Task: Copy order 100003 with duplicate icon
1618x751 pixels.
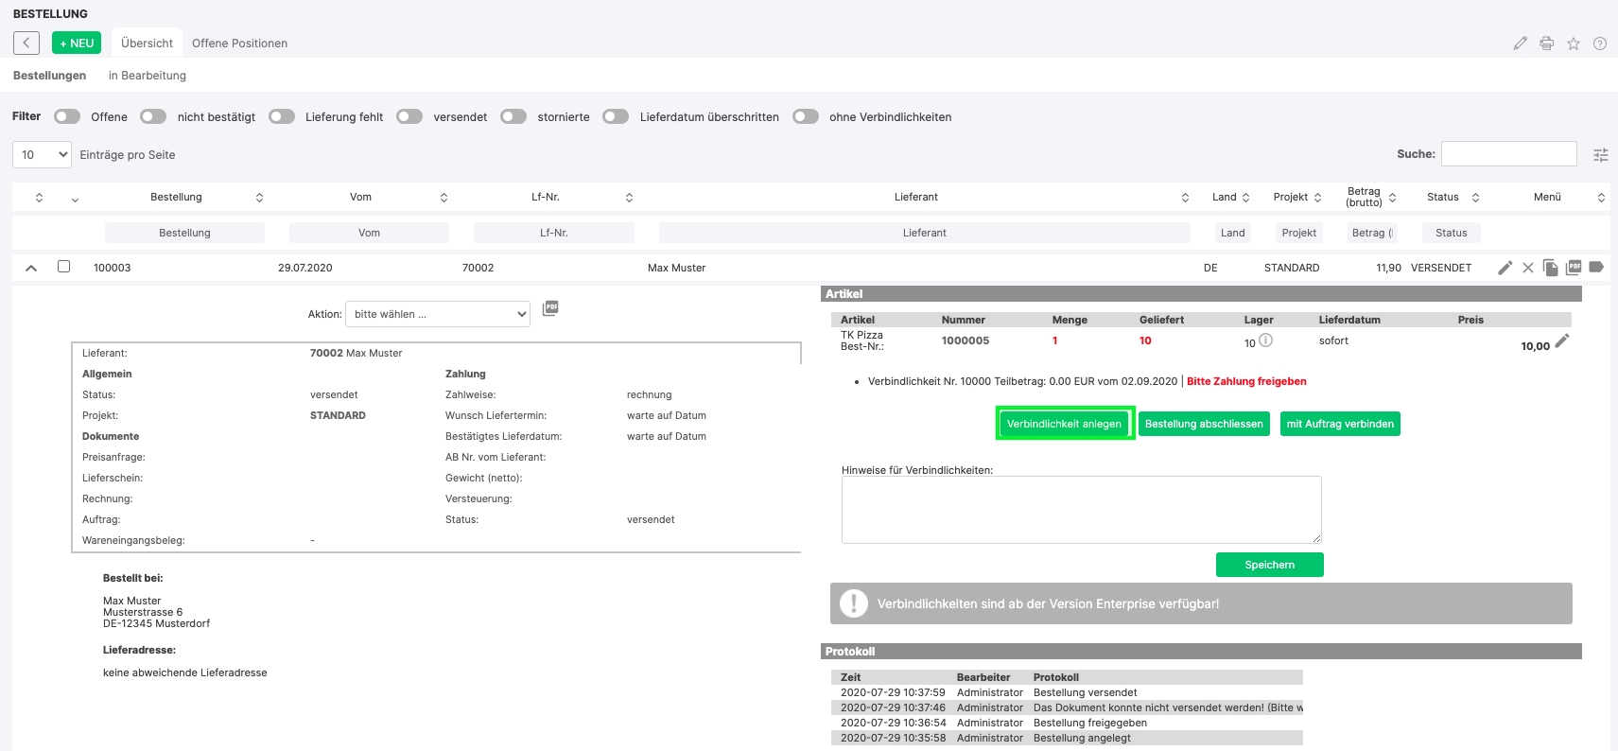Action: point(1551,268)
